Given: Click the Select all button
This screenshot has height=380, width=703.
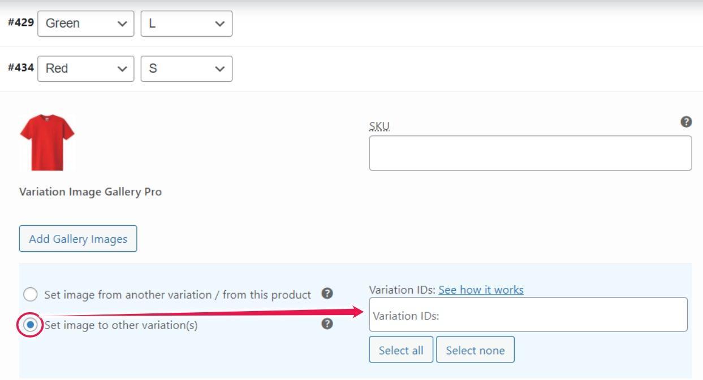Looking at the screenshot, I should (401, 350).
